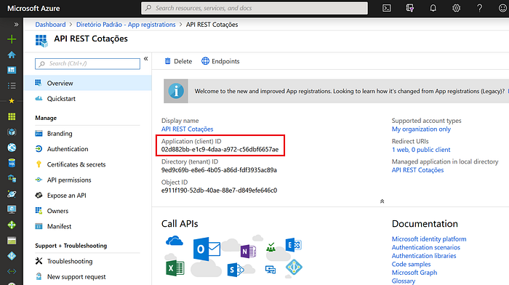Open App Services globe icon
Screen dimensions: 509x285
[12, 148]
